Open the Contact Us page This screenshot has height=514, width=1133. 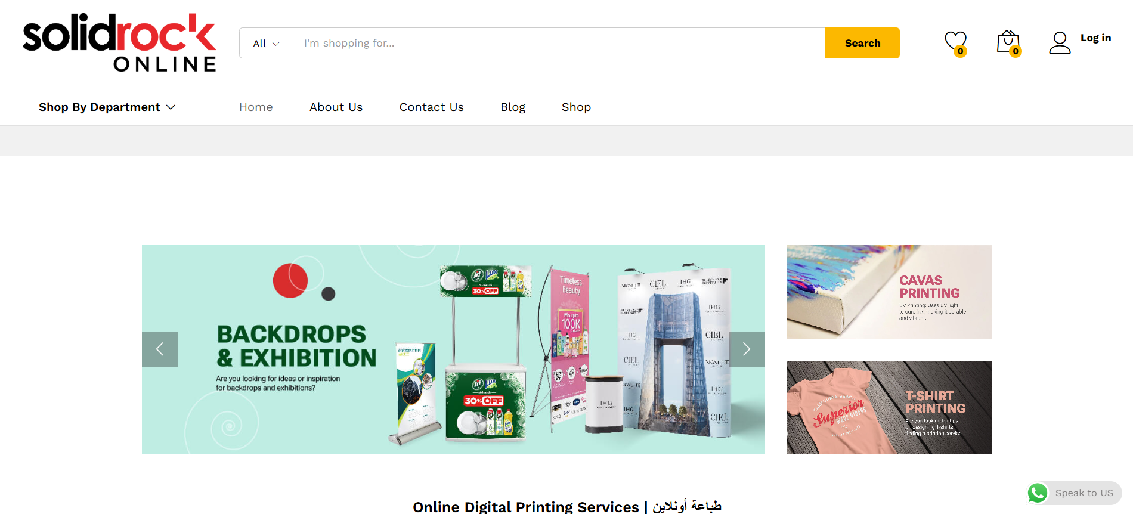[431, 107]
